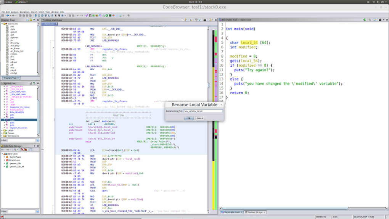Close the Program Trees panel
Viewport: 389px width, 219px height.
(x=37, y=20)
